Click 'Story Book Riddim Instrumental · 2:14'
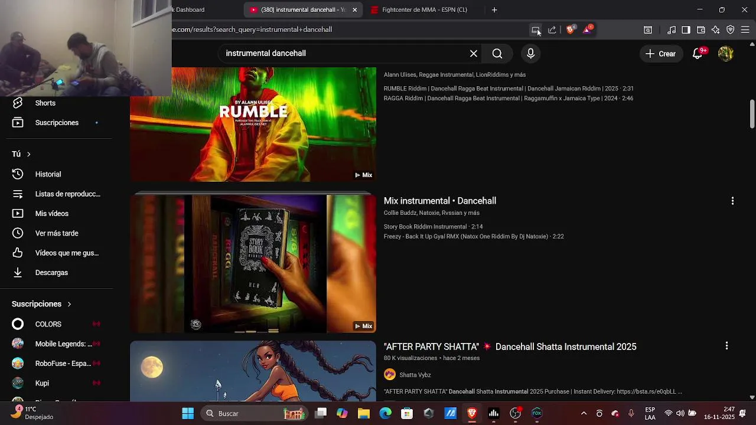 pyautogui.click(x=434, y=227)
